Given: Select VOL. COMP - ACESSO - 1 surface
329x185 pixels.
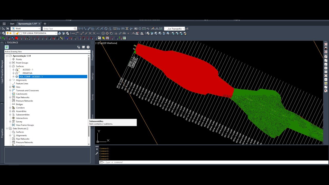Looking at the screenshot, I should (x=53, y=77).
